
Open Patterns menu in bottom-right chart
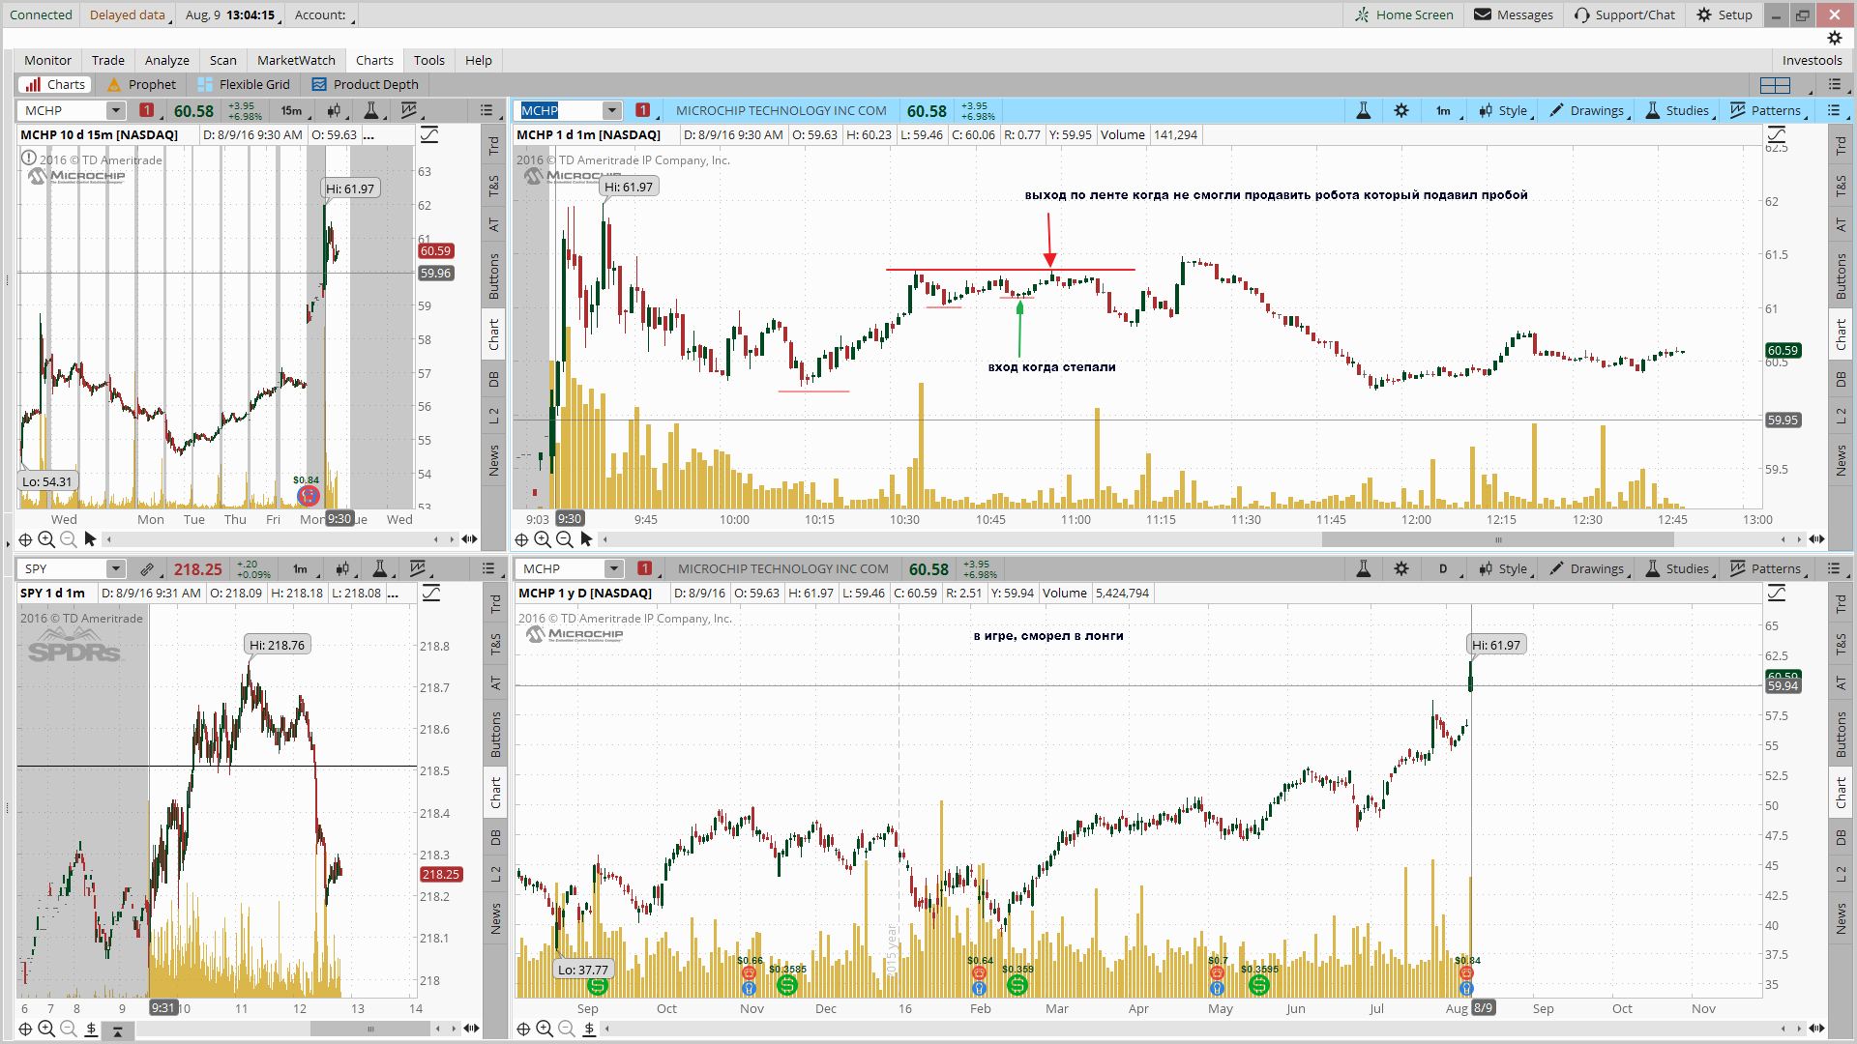pyautogui.click(x=1767, y=568)
